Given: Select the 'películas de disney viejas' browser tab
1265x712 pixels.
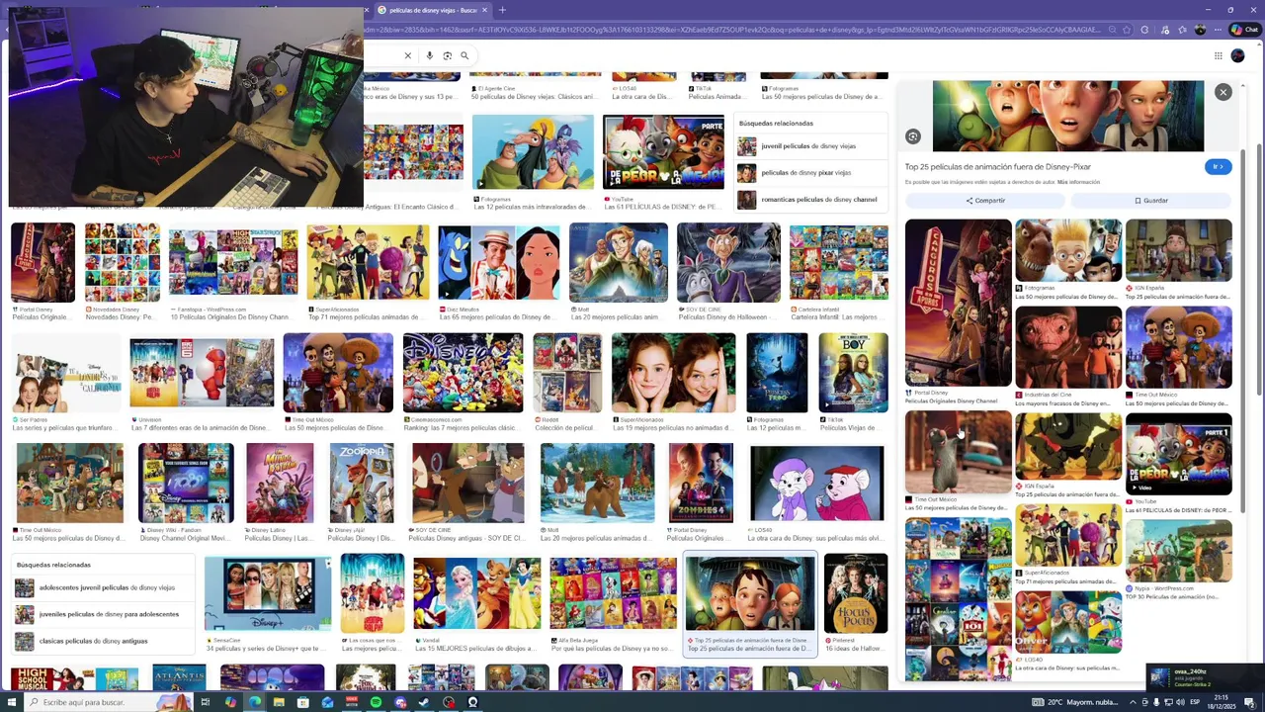Looking at the screenshot, I should 433,10.
